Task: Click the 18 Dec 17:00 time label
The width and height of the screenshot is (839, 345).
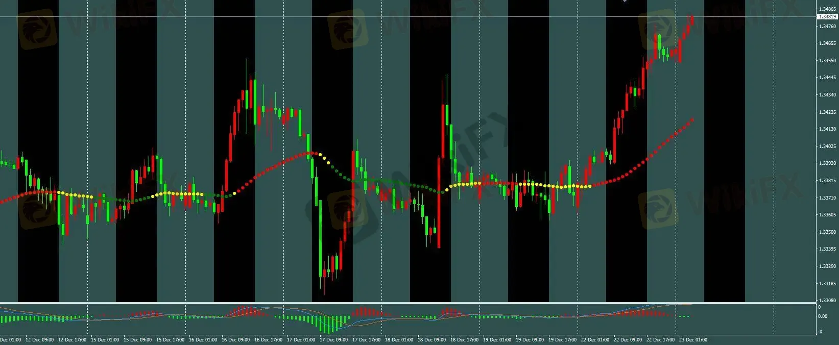Action: point(464,339)
